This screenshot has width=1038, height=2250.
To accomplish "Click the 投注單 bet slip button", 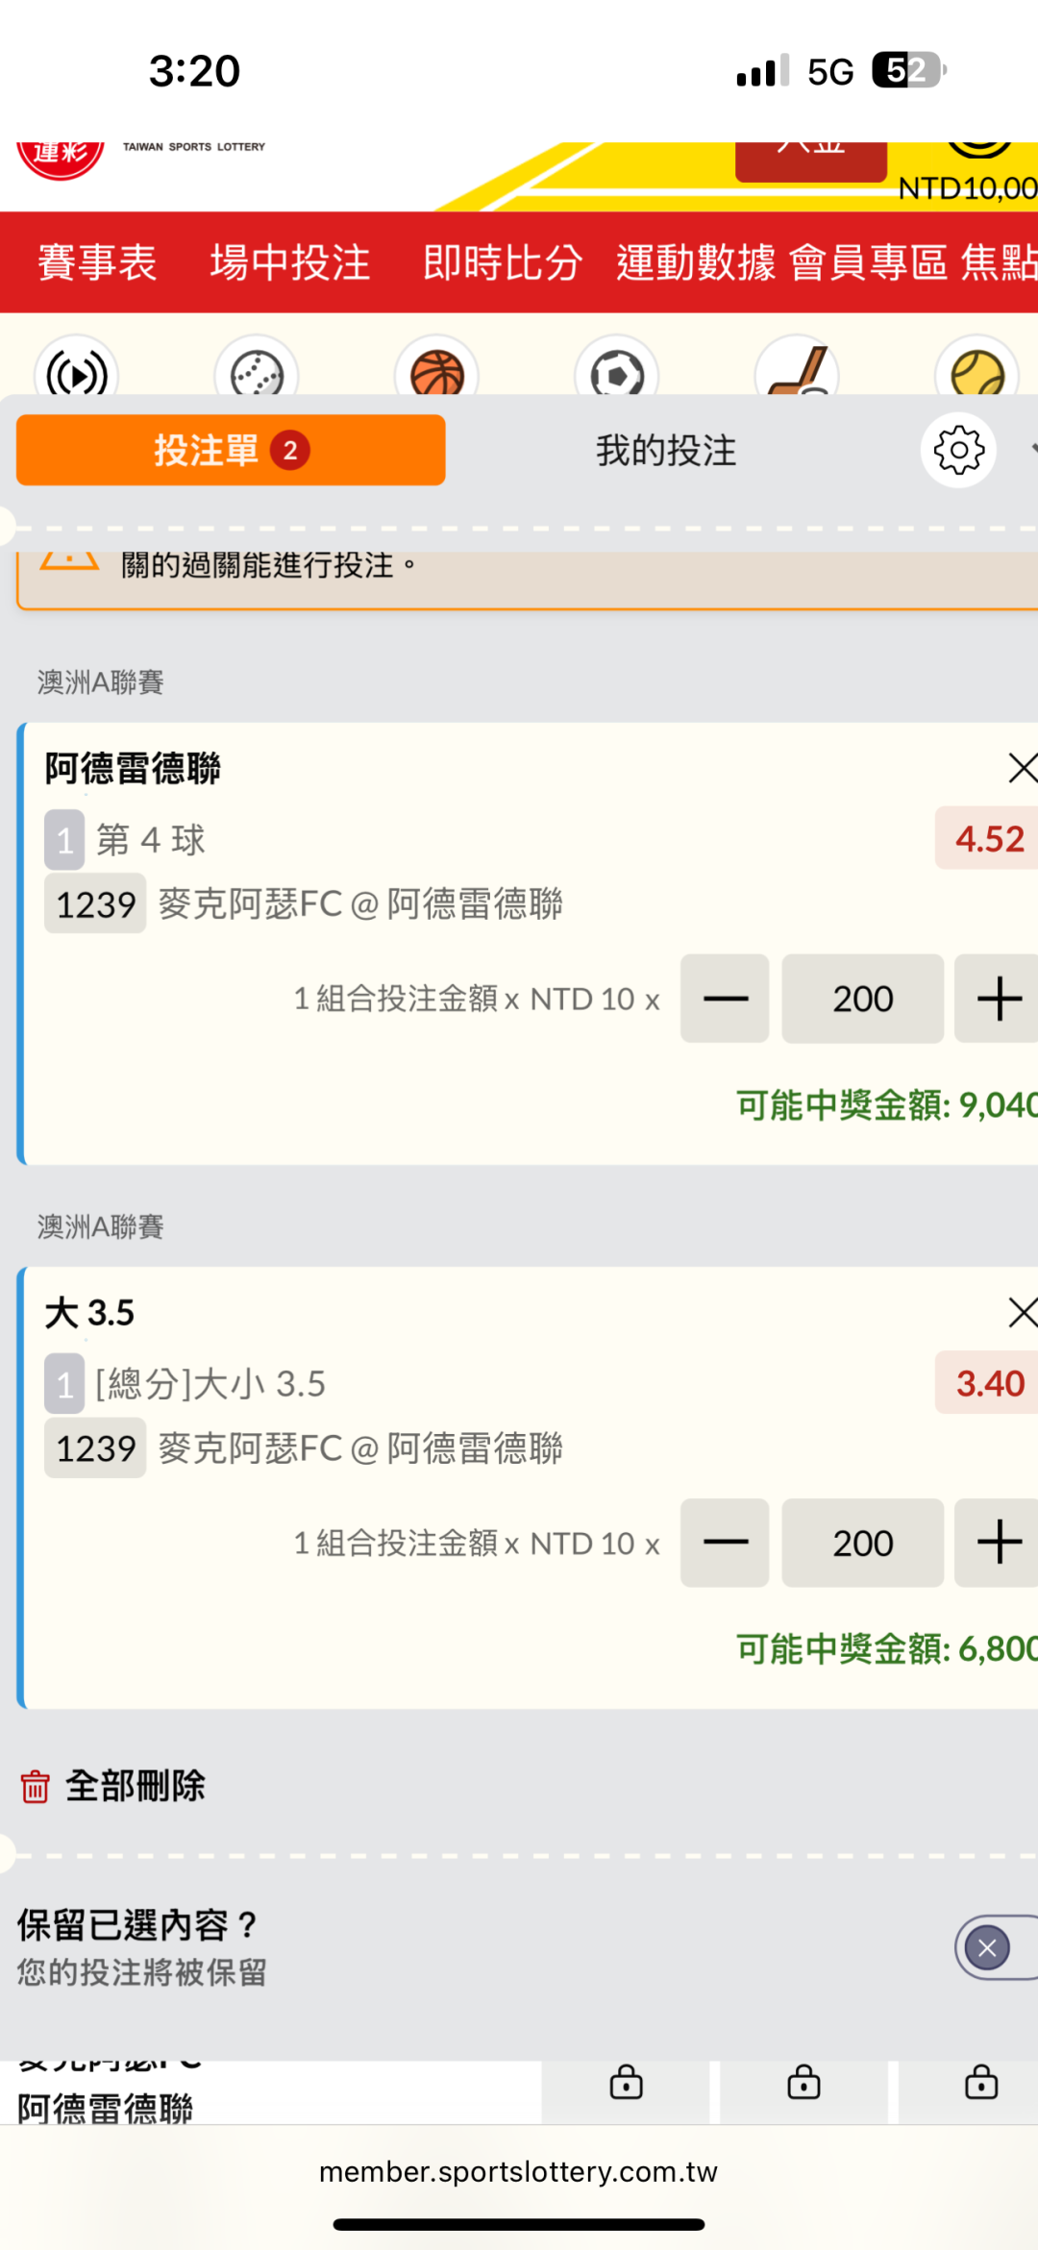I will (231, 450).
